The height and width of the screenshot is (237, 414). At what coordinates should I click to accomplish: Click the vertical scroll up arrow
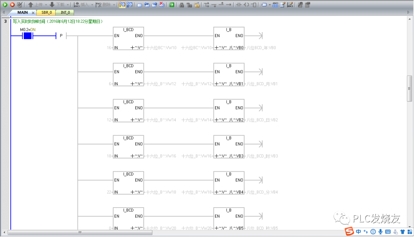(x=409, y=19)
